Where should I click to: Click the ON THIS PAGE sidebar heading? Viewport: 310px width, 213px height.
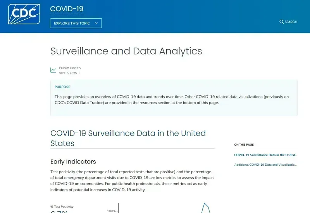tap(244, 144)
